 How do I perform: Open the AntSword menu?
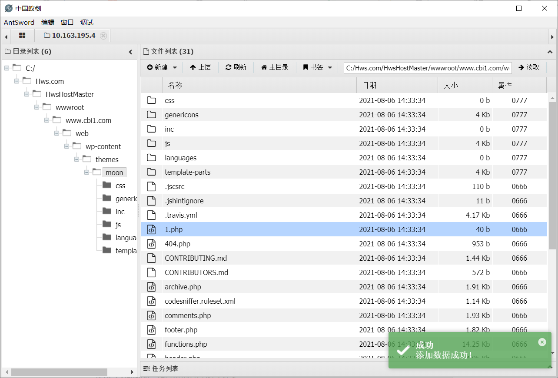(19, 23)
